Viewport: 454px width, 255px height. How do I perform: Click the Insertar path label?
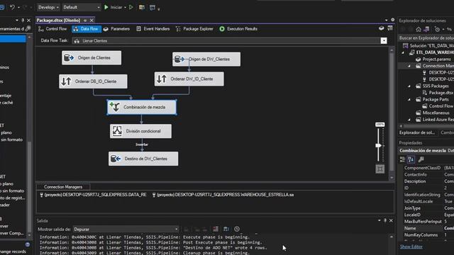tap(142, 144)
